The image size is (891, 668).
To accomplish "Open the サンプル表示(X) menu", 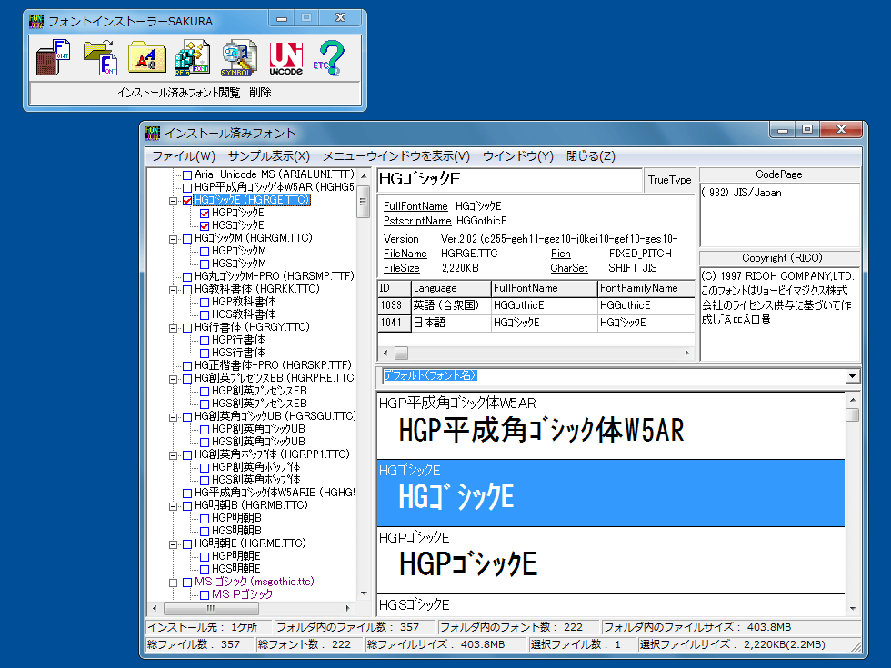I will pyautogui.click(x=269, y=156).
